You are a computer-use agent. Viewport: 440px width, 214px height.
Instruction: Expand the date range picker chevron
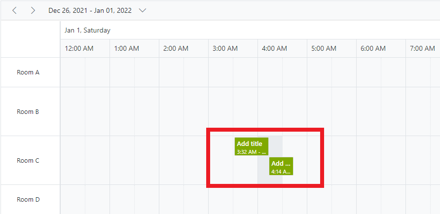(x=143, y=10)
